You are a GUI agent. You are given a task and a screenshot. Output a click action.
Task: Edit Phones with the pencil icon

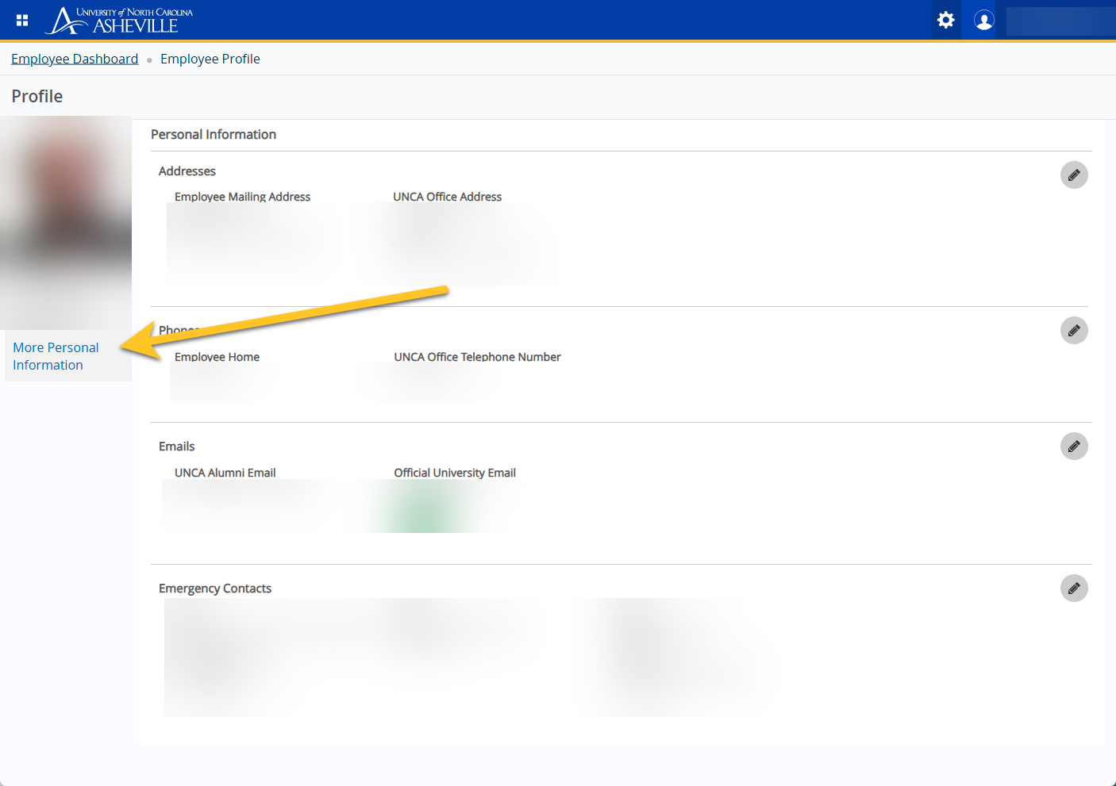point(1073,331)
